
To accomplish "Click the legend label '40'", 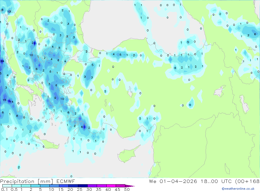I will coord(108,189).
